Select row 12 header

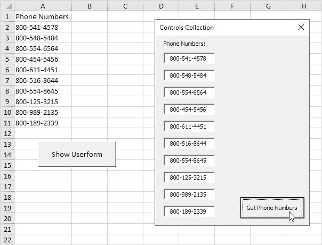tap(7, 133)
